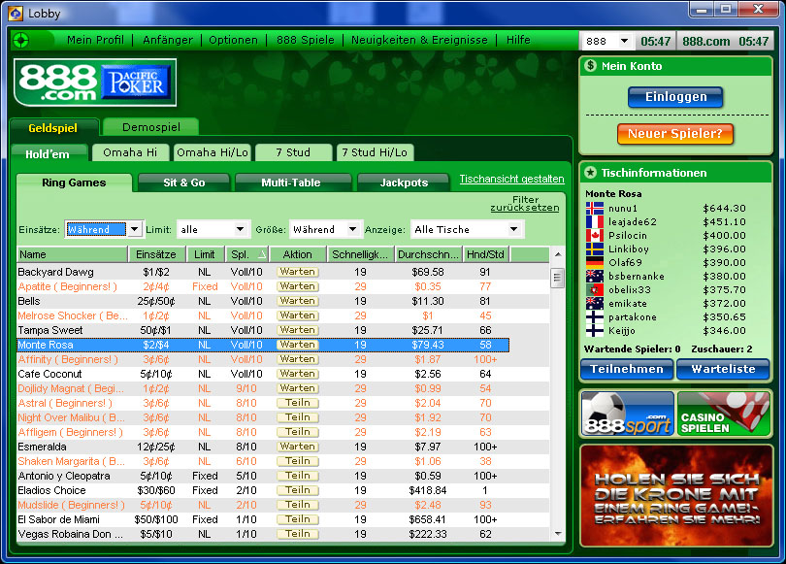This screenshot has height=564, width=786.
Task: Sort tables by the Name column header
Action: [x=72, y=254]
